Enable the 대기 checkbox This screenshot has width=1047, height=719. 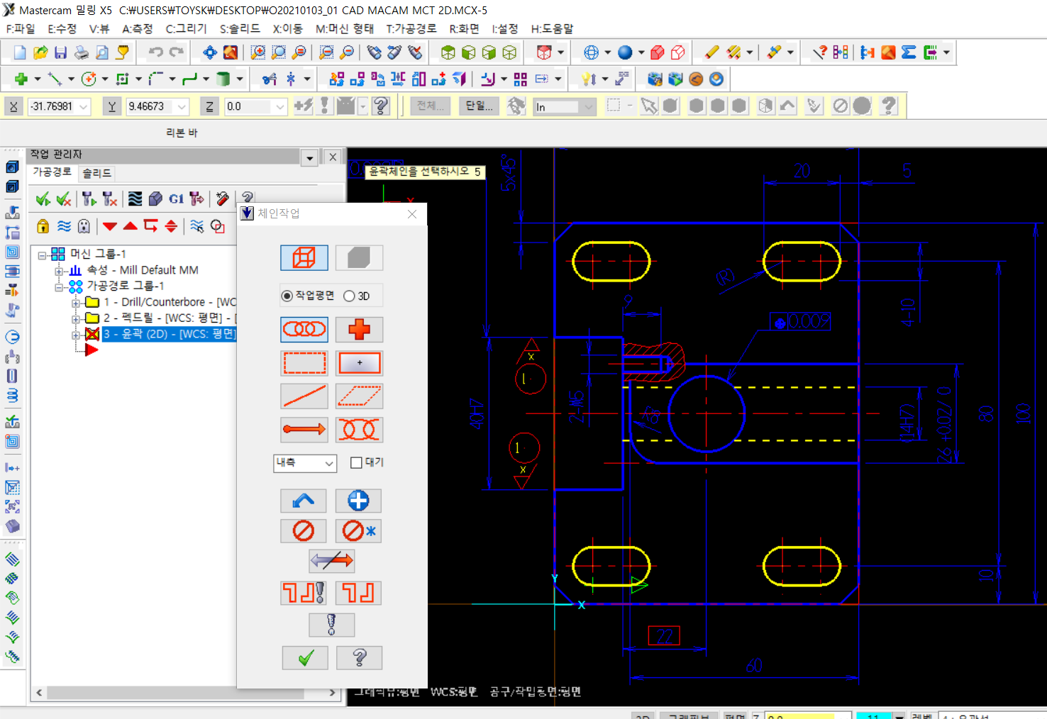point(356,462)
